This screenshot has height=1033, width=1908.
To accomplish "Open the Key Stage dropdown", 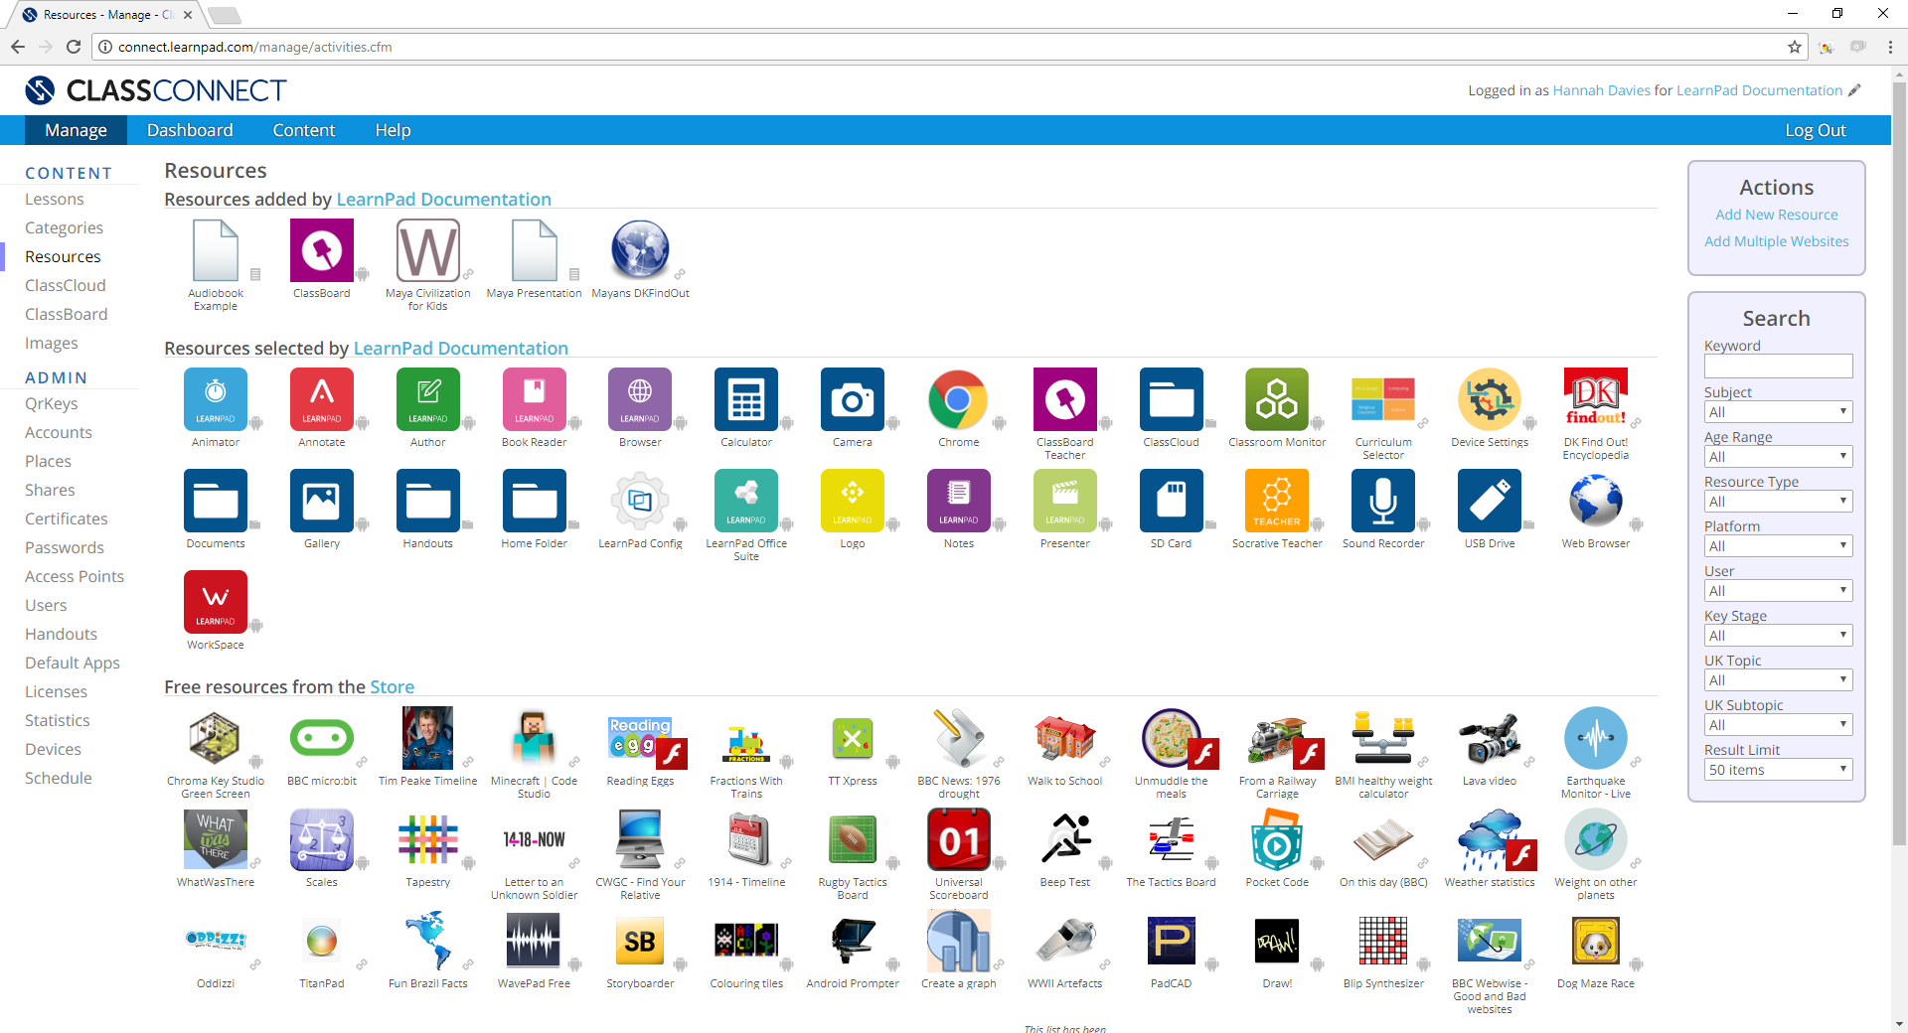I will [1778, 636].
